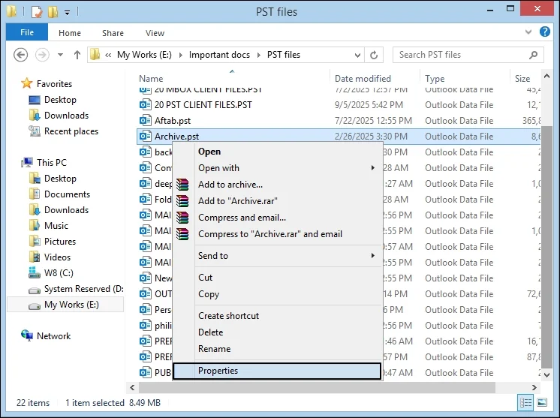
Task: Choose Delete from the context menu
Action: click(x=277, y=332)
